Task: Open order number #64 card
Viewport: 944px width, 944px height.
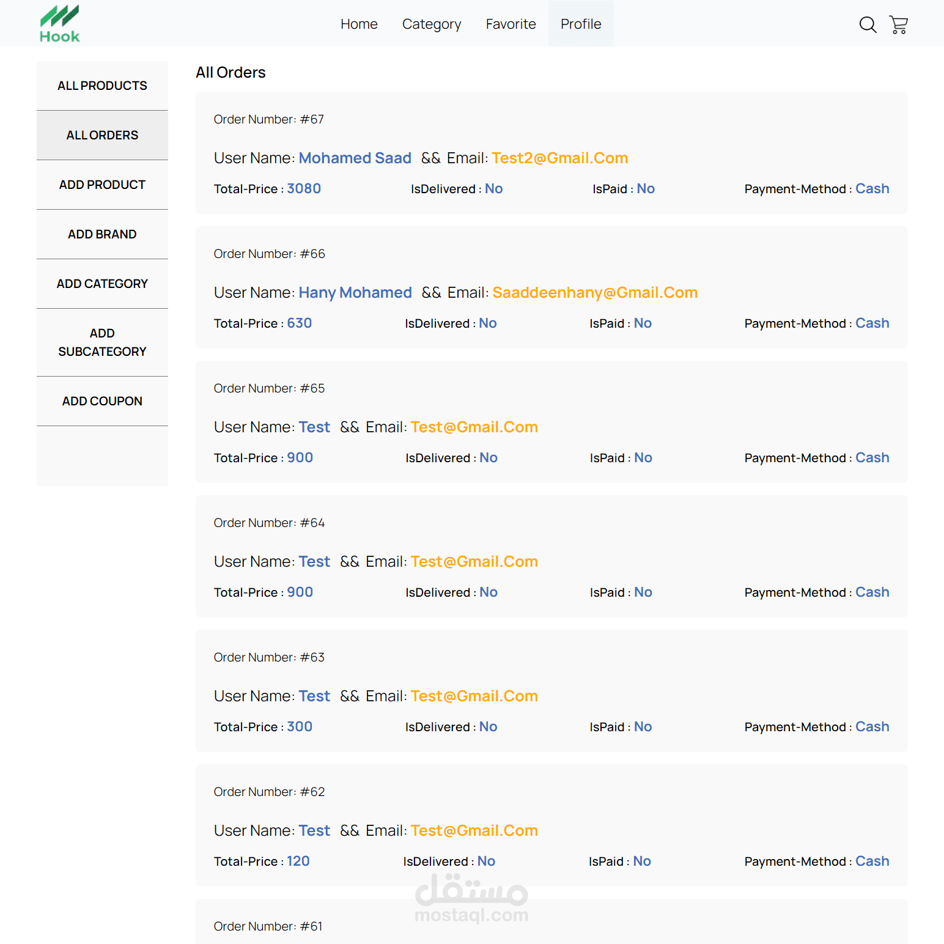Action: click(269, 523)
